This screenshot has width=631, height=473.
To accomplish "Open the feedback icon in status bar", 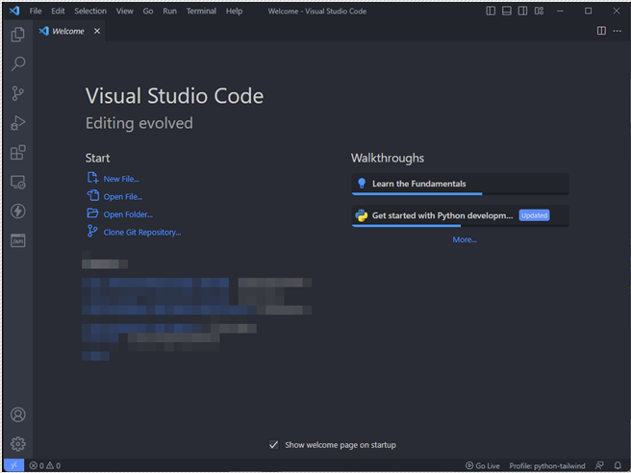I will tap(599, 465).
